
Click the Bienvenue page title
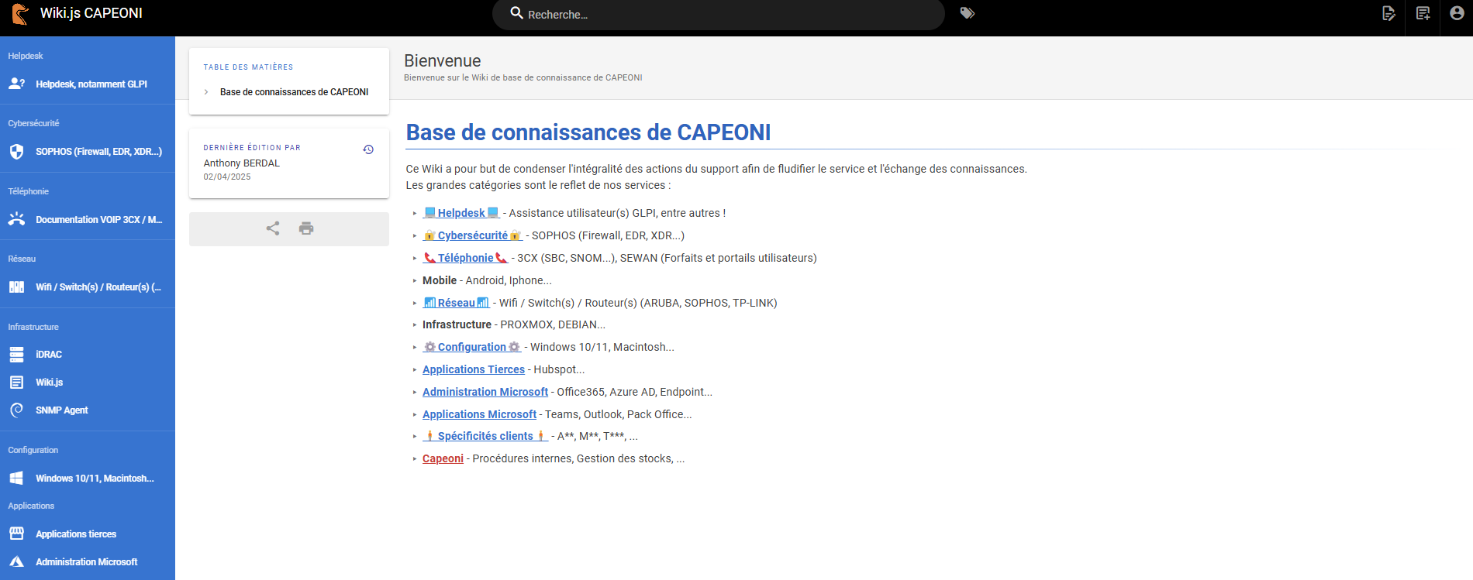click(443, 60)
